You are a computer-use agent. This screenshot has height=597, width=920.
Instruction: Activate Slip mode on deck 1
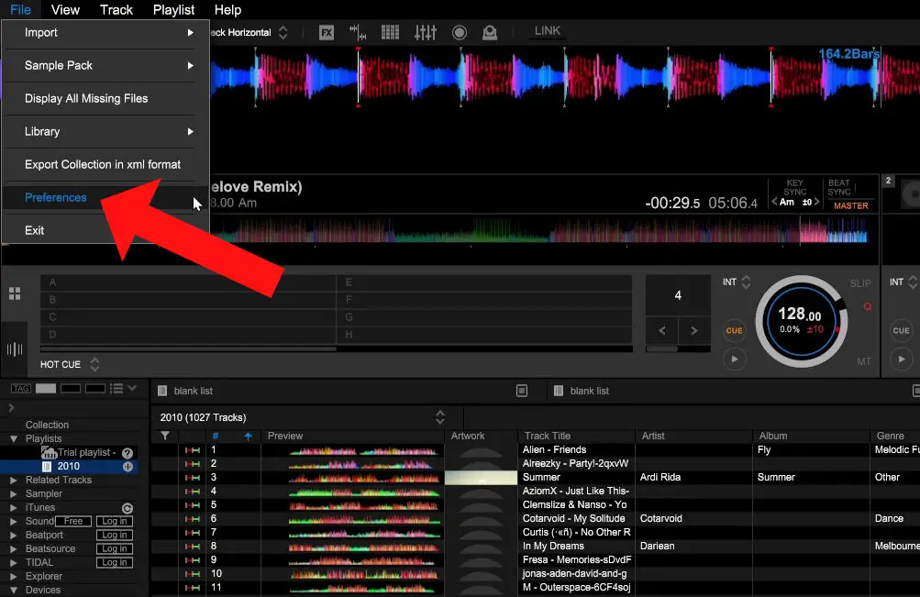pyautogui.click(x=860, y=283)
